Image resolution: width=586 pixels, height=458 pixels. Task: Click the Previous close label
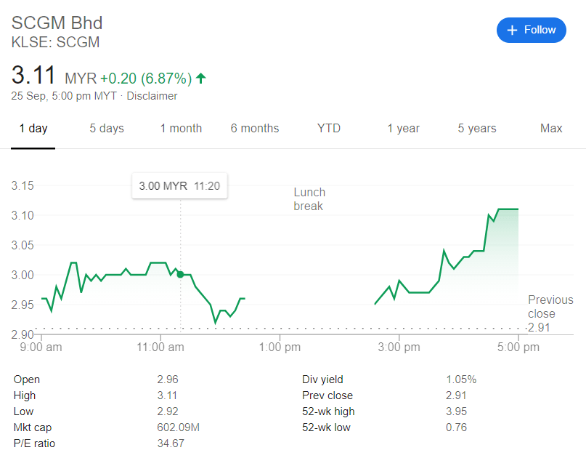click(550, 307)
